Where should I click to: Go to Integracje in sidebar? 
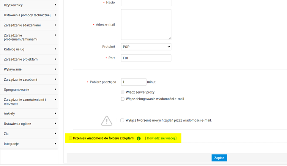[x=11, y=144]
